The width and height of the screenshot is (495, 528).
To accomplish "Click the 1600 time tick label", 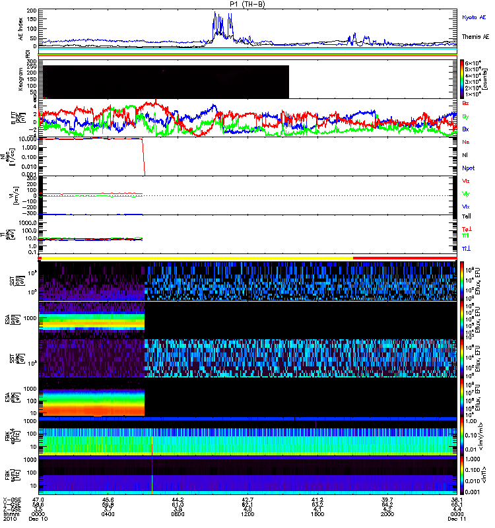I will [317, 514].
